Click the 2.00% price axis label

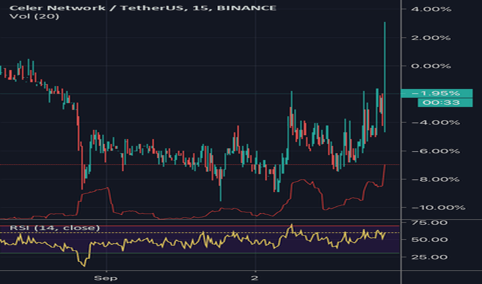tap(431, 38)
